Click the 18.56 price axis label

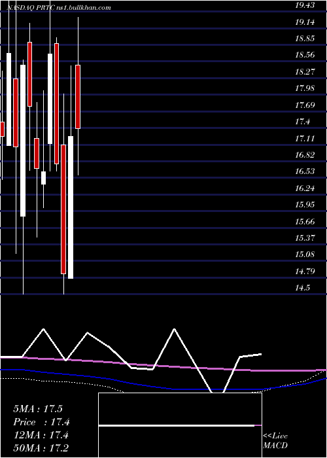pyautogui.click(x=305, y=55)
